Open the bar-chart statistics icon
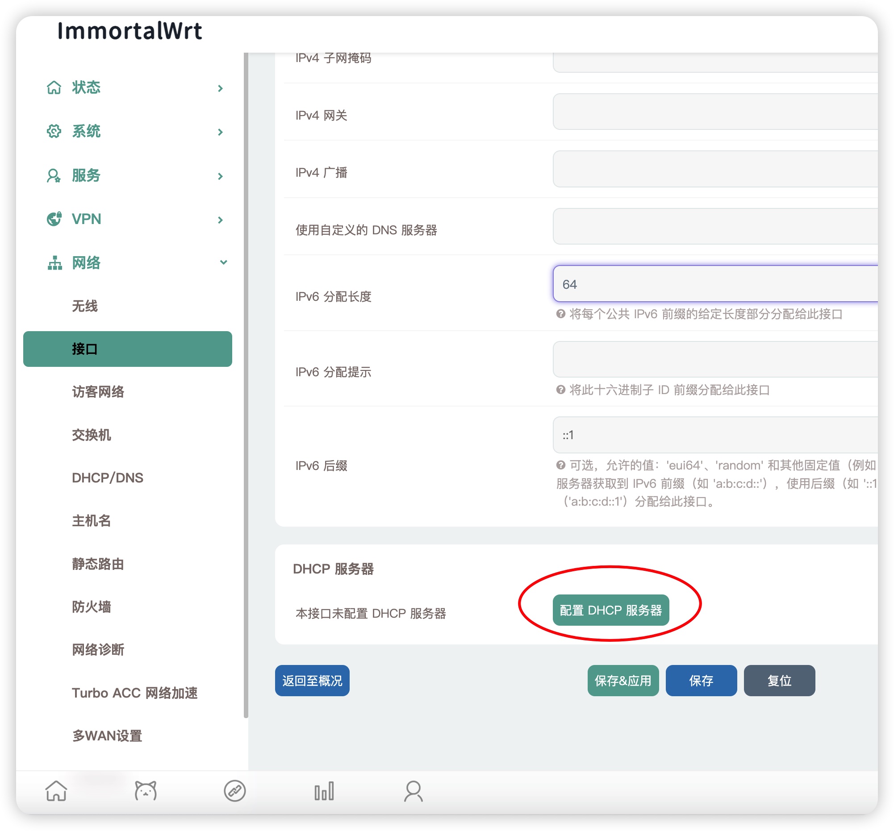 coord(324,791)
